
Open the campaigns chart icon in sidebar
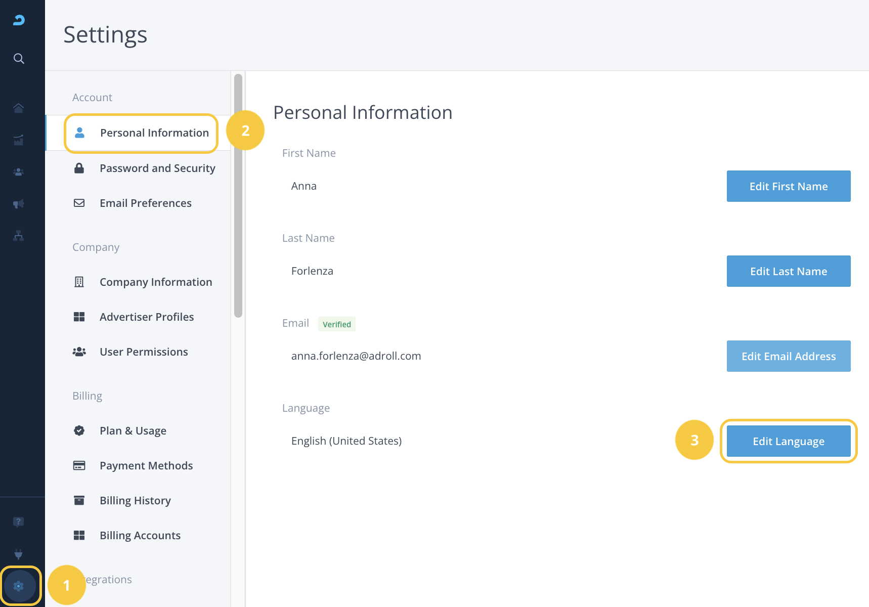[x=19, y=140]
